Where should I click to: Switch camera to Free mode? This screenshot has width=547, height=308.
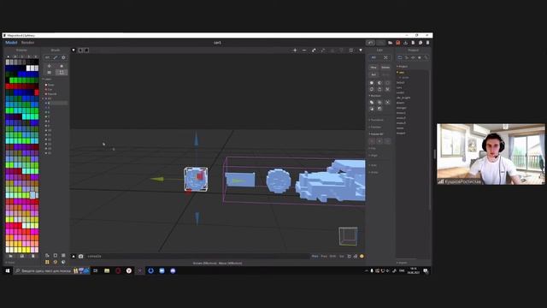(324, 257)
